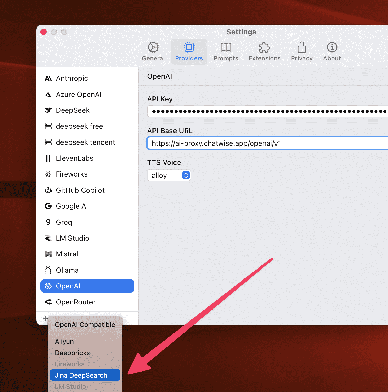Click the GitHub Copilot icon

(x=48, y=190)
